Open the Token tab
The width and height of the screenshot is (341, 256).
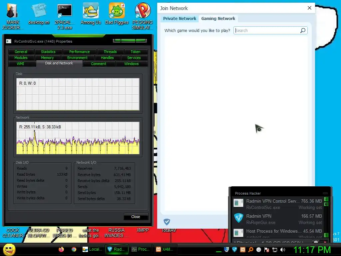tap(136, 52)
